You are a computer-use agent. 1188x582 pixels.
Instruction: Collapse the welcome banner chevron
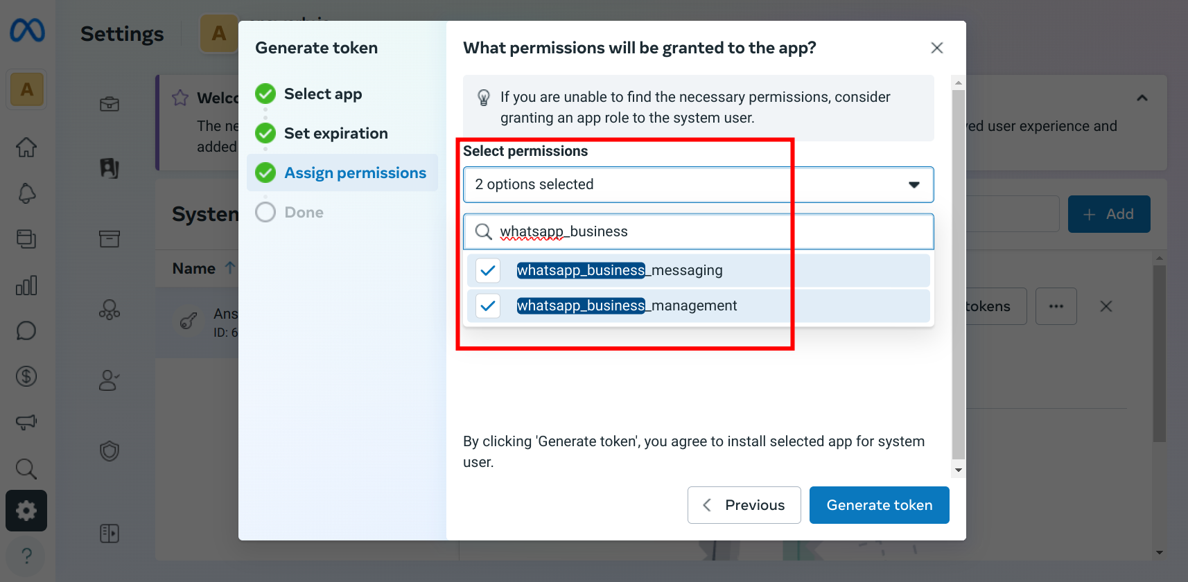point(1142,98)
